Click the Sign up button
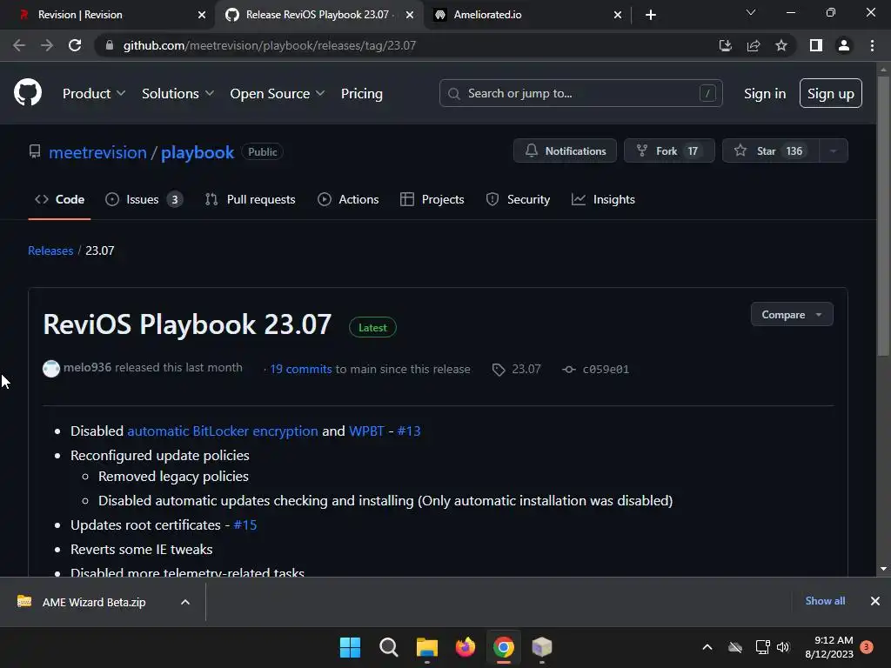The height and width of the screenshot is (668, 891). point(831,93)
